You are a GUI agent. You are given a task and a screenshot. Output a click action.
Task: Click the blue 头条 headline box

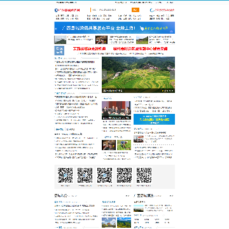point(59,50)
